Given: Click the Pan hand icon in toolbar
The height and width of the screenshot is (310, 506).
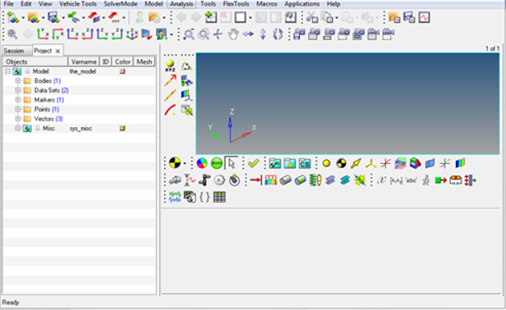Looking at the screenshot, I should 233,34.
